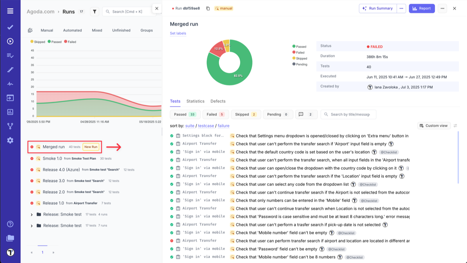Switch to the Defects tab

pyautogui.click(x=217, y=101)
